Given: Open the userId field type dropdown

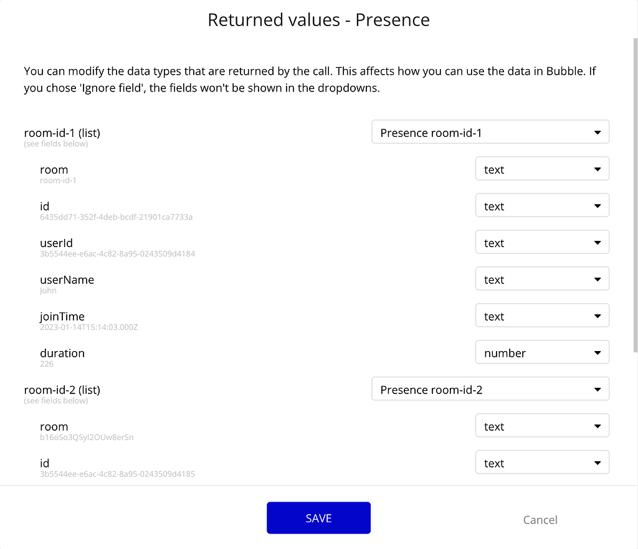Looking at the screenshot, I should coord(542,242).
